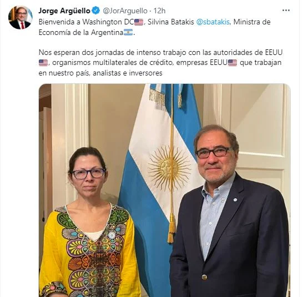Viewport: 303px width, 297px height.
Task: Click the US flag emoji after 'empresas EEUU'
Action: click(233, 63)
